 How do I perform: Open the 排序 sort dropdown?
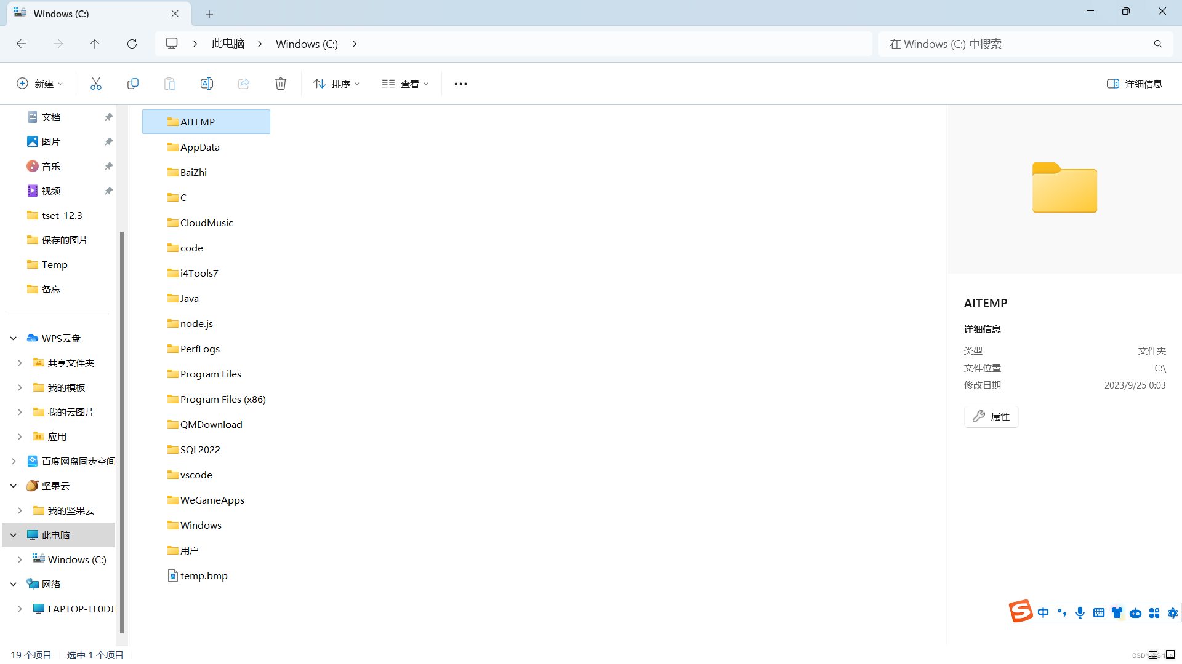pos(336,84)
